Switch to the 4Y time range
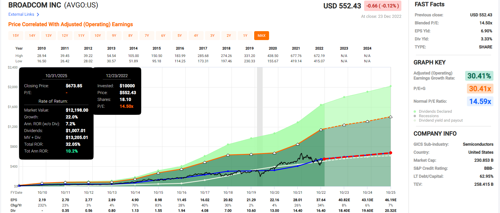Screen dimensions: 500x213 tap(196, 36)
